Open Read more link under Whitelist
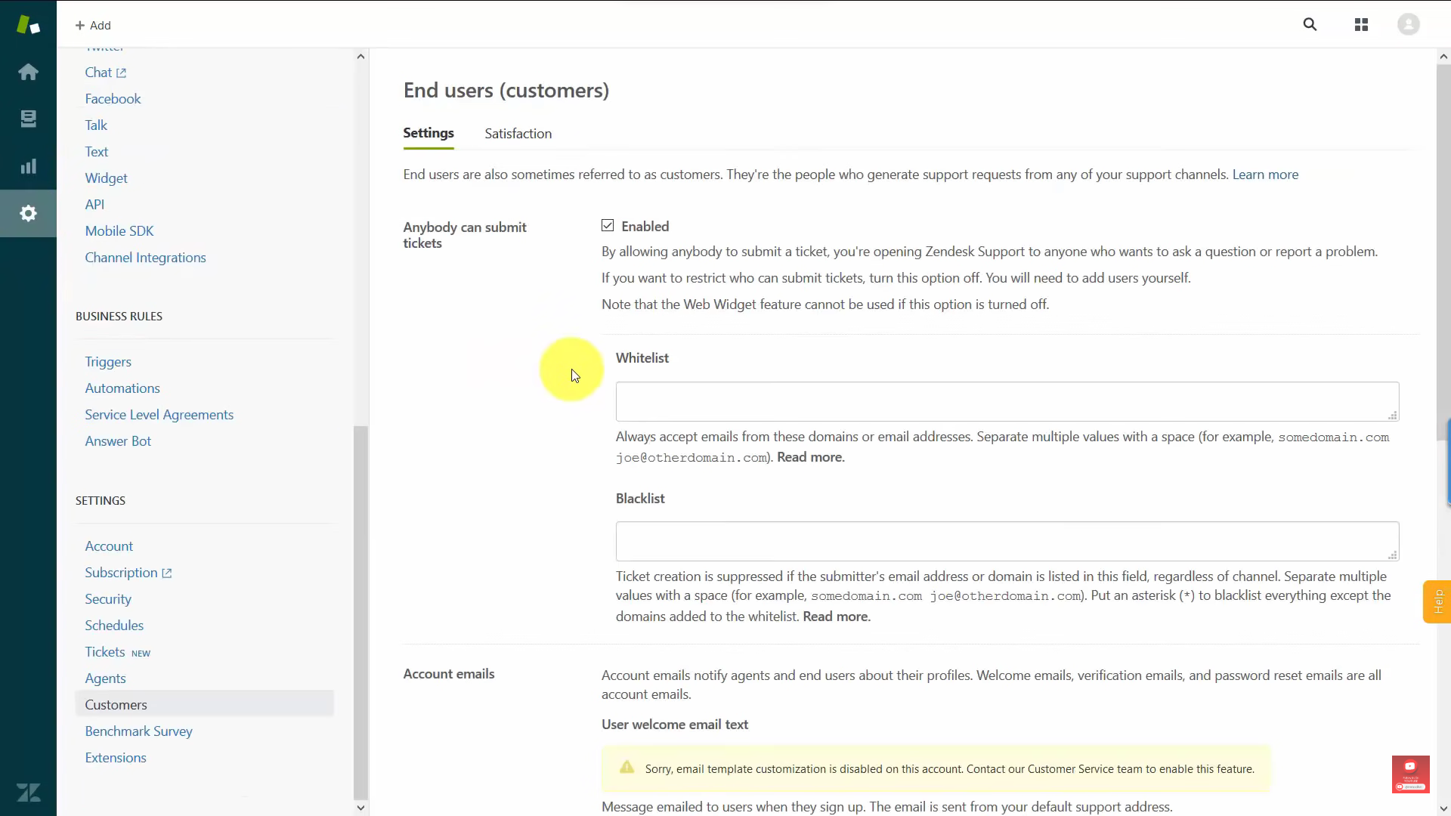This screenshot has width=1451, height=816. click(x=810, y=457)
